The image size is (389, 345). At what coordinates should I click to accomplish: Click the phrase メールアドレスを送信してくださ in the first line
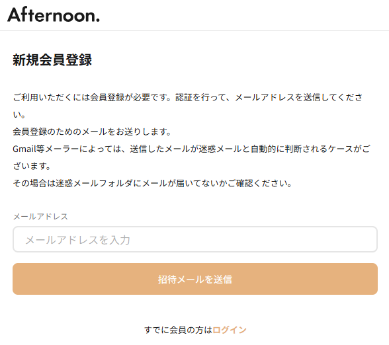[299, 97]
